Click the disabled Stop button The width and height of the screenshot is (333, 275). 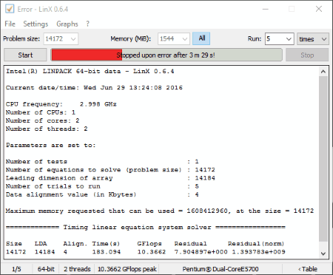[307, 55]
